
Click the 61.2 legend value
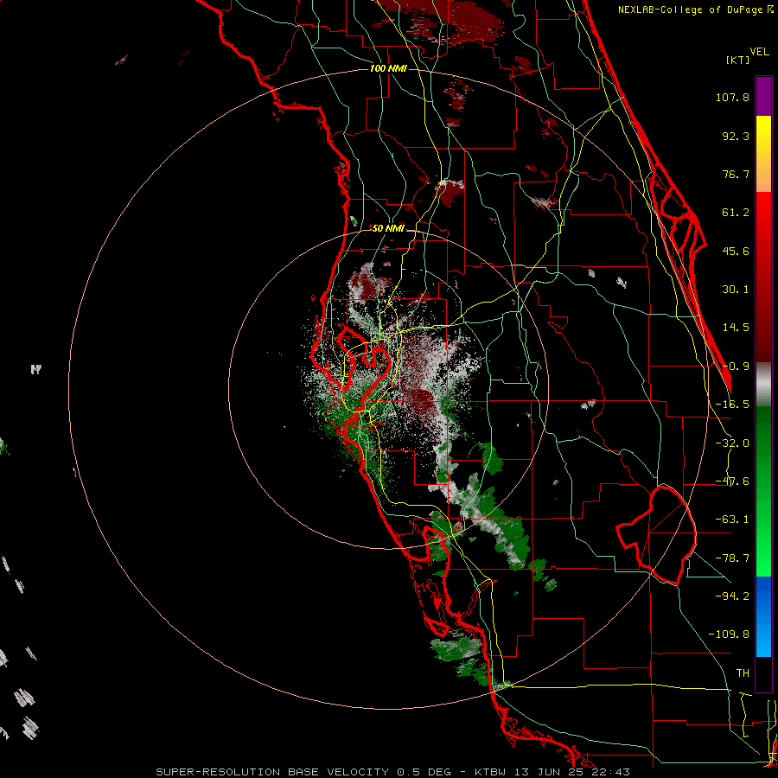tap(736, 213)
